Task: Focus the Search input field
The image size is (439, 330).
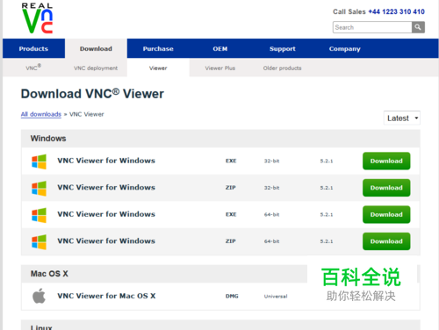Action: pos(372,27)
